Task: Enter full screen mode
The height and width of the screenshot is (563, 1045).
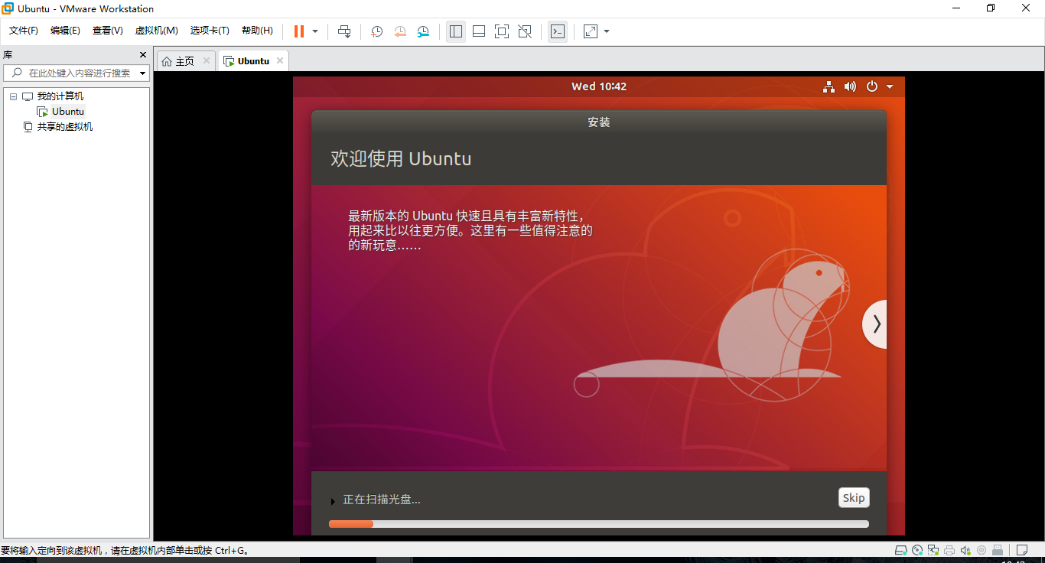Action: (502, 31)
